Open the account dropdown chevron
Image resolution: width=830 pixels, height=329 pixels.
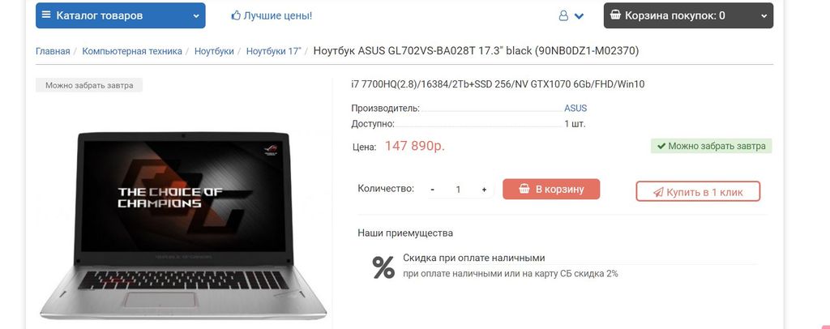click(579, 16)
